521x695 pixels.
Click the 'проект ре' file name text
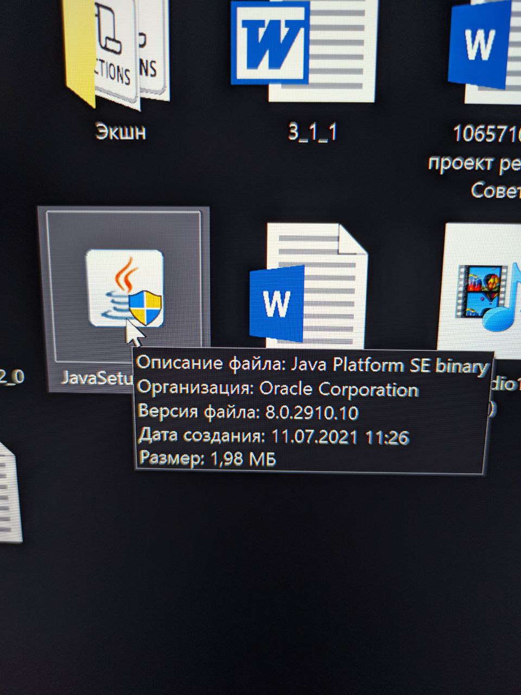tap(474, 163)
